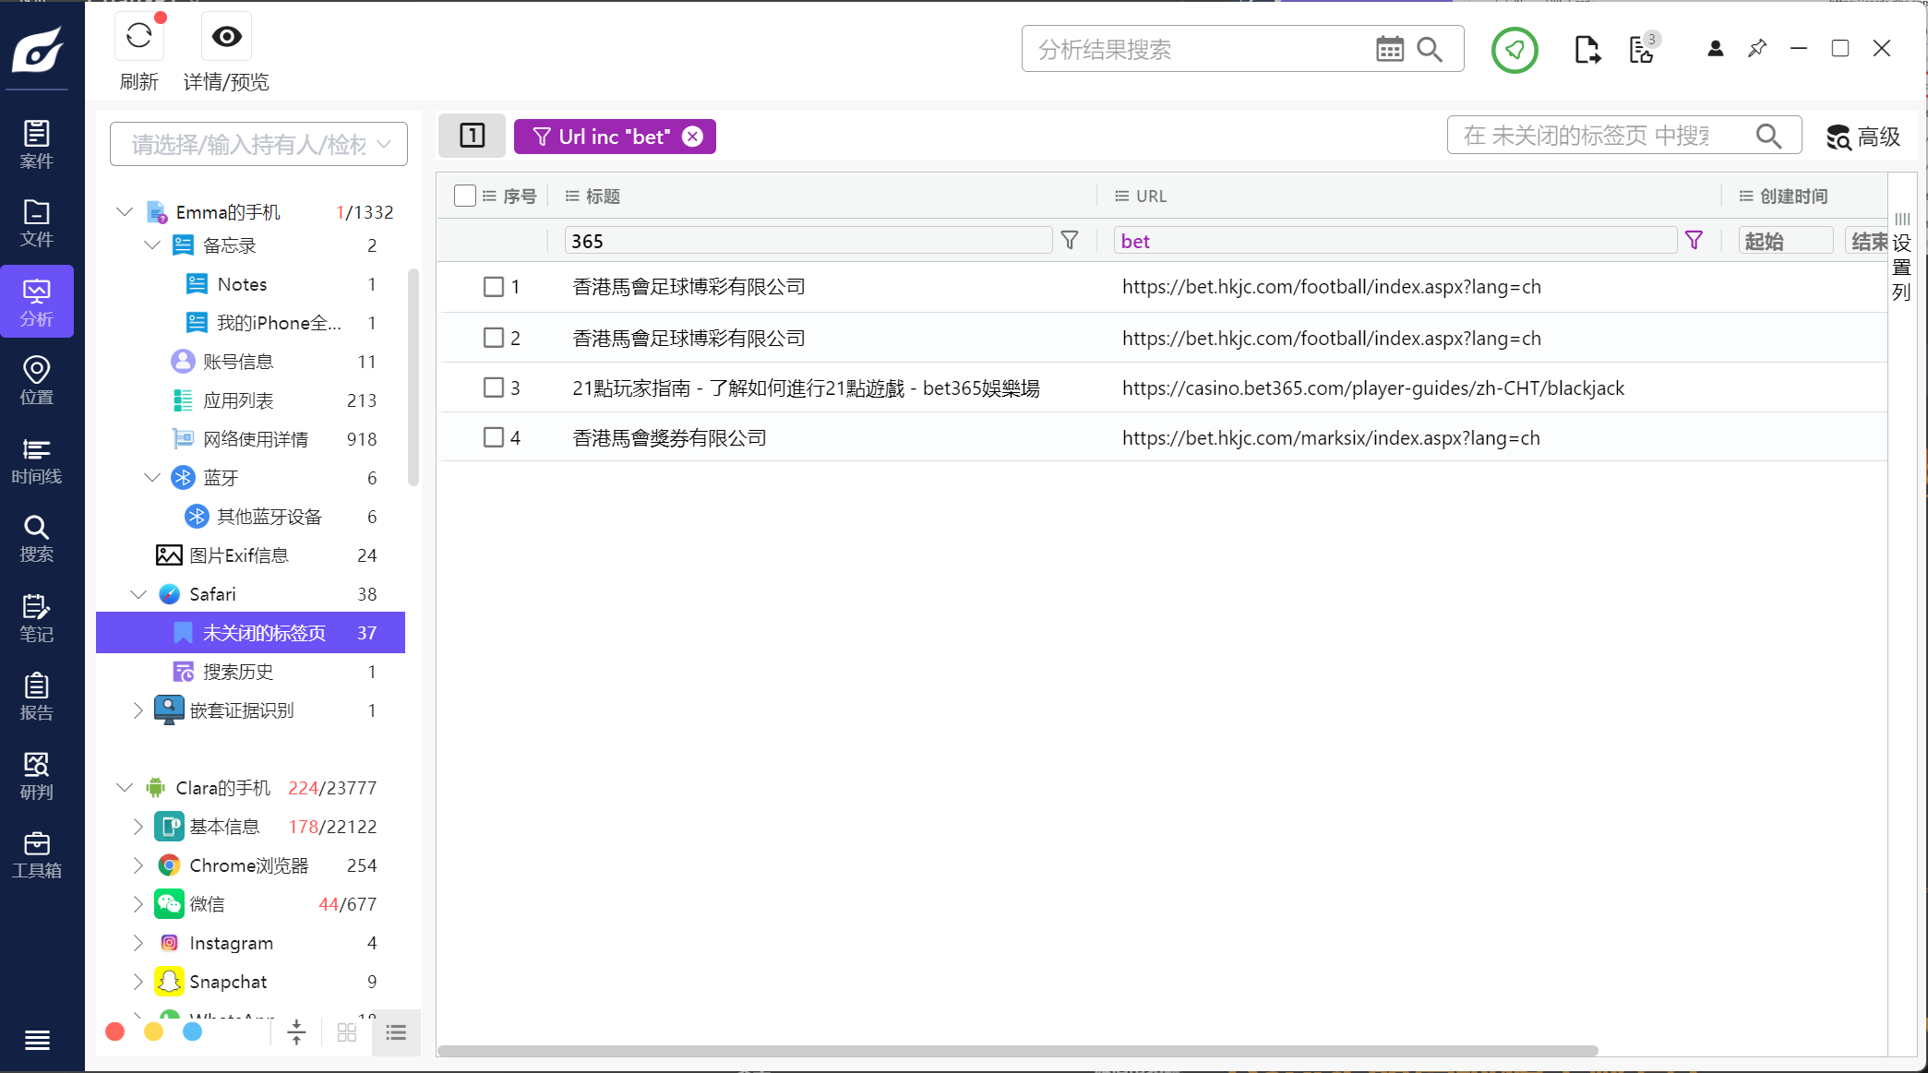The width and height of the screenshot is (1928, 1073).
Task: Collapse the Safari tree node
Action: click(138, 594)
